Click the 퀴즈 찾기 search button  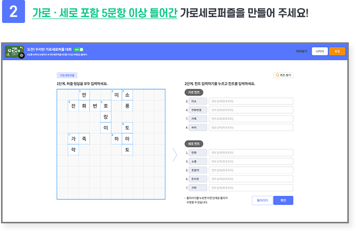pyautogui.click(x=283, y=75)
